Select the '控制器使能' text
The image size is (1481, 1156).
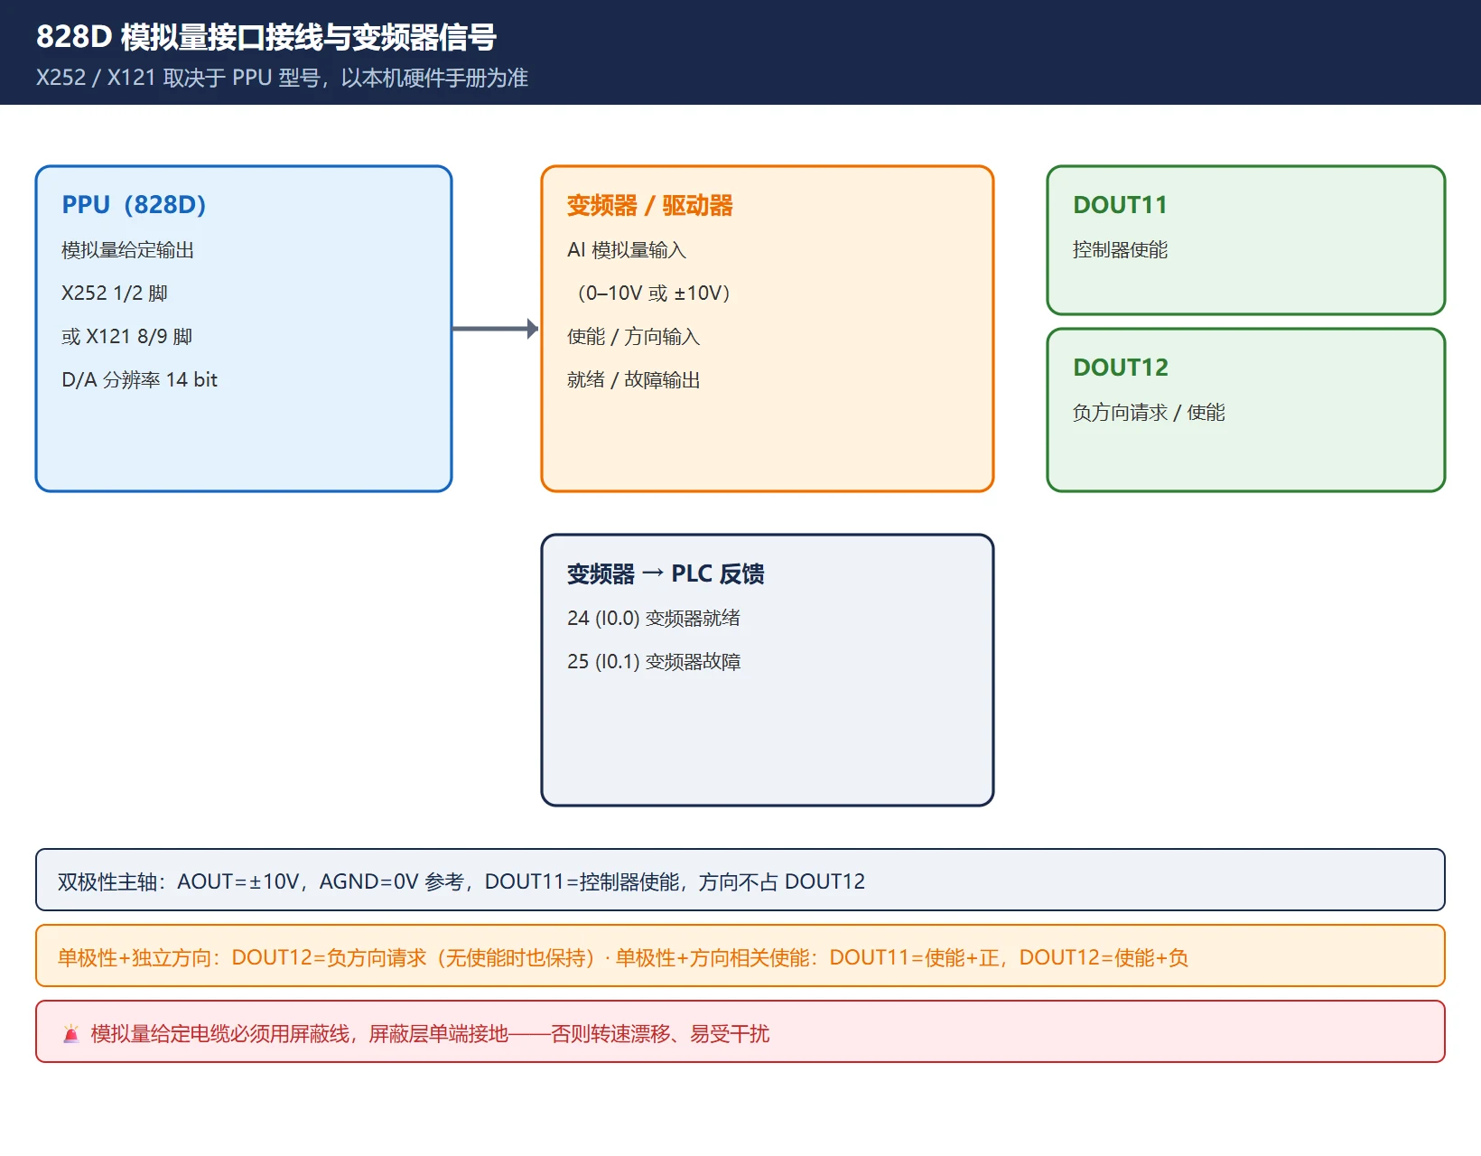[x=1121, y=250]
